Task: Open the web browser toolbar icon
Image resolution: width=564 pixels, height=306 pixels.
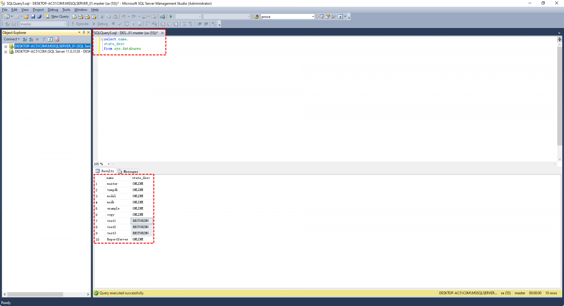Action: (x=341, y=17)
